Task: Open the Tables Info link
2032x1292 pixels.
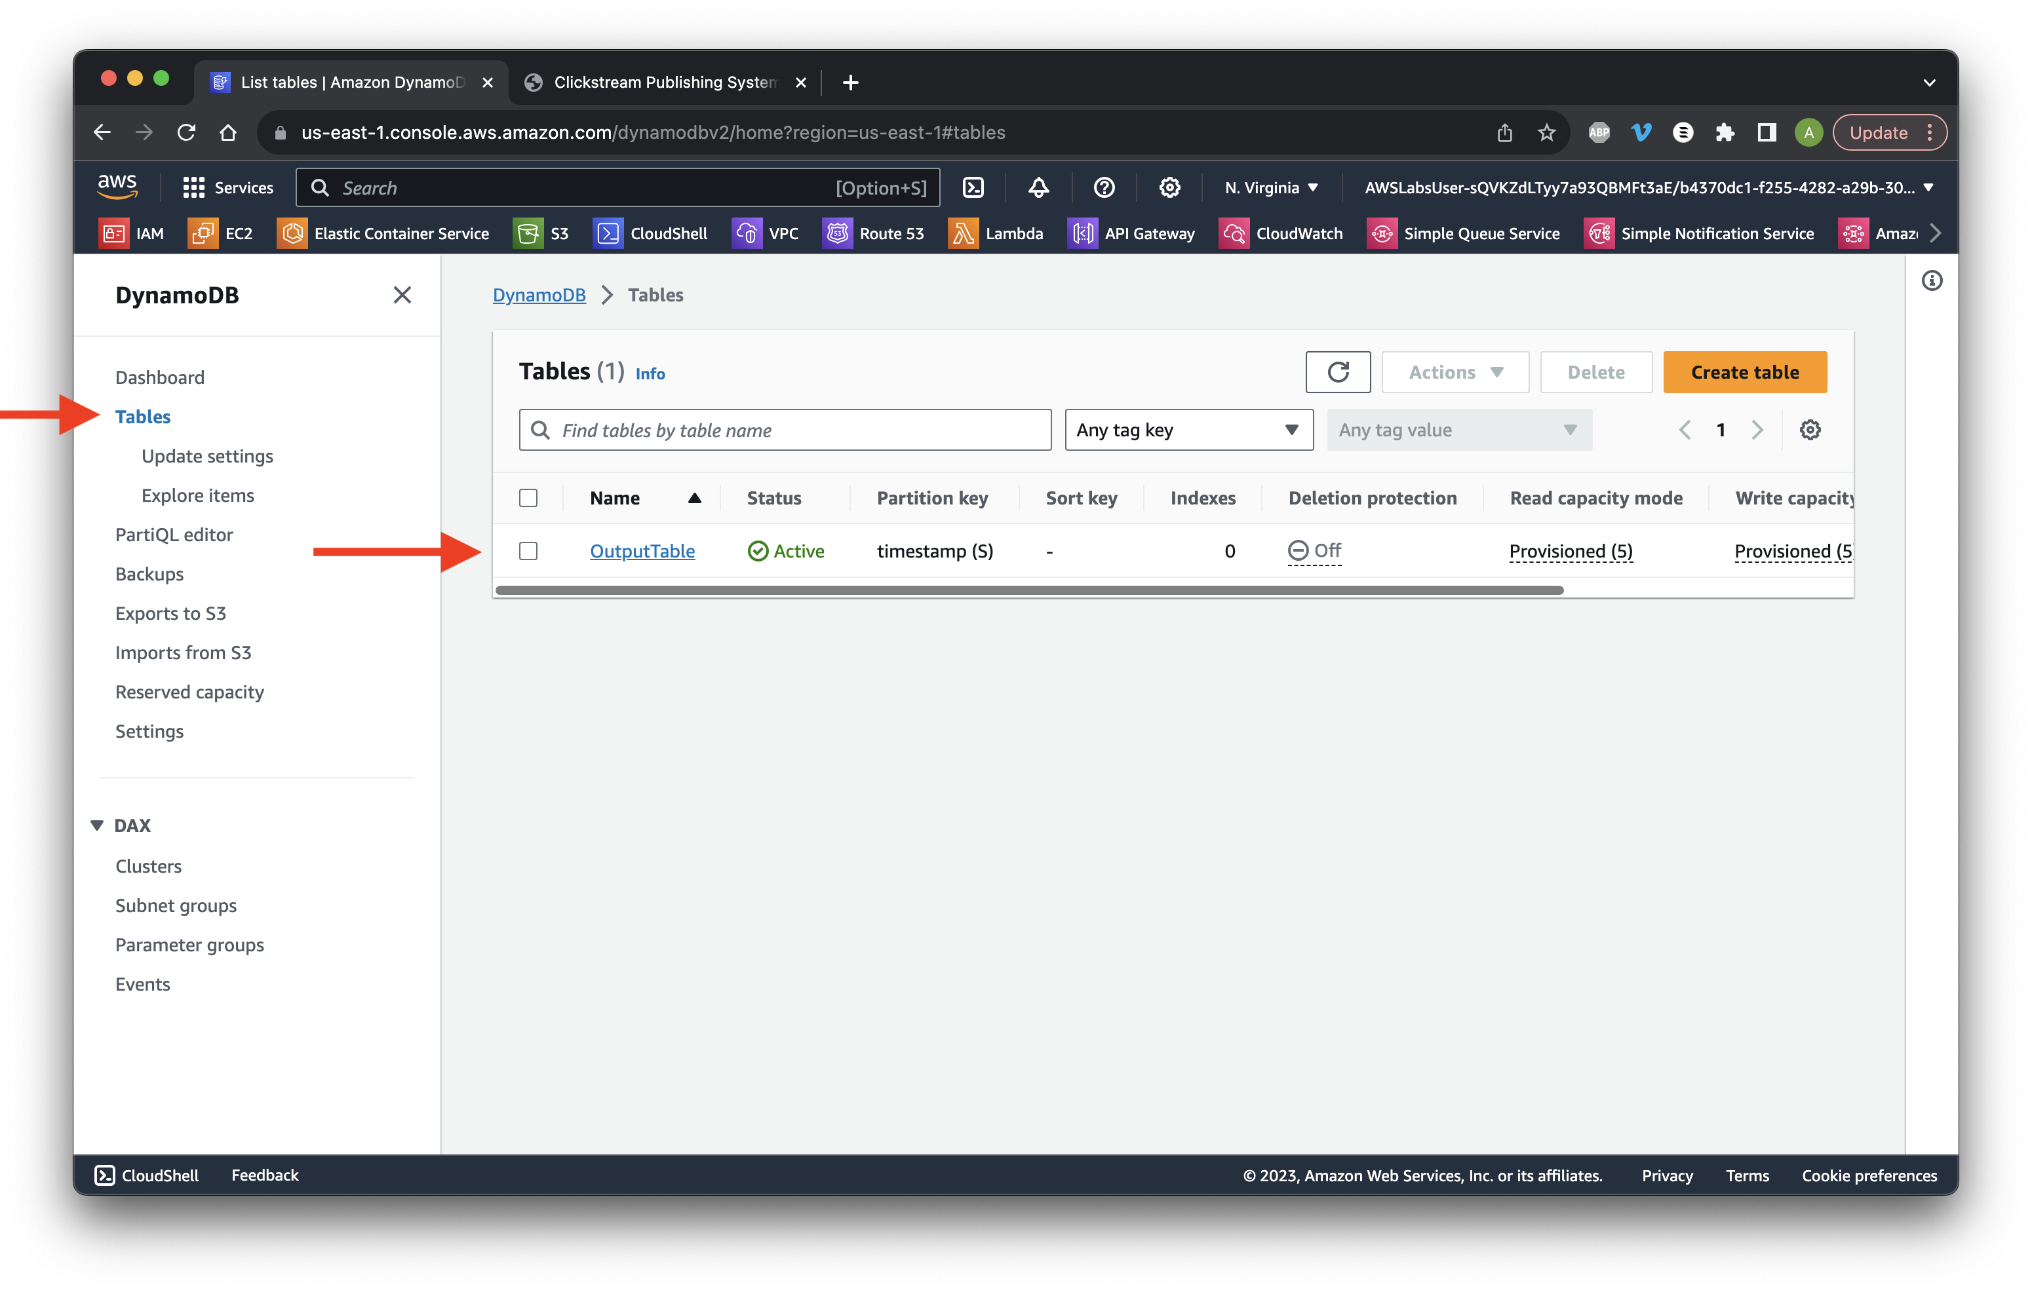Action: pyautogui.click(x=650, y=373)
